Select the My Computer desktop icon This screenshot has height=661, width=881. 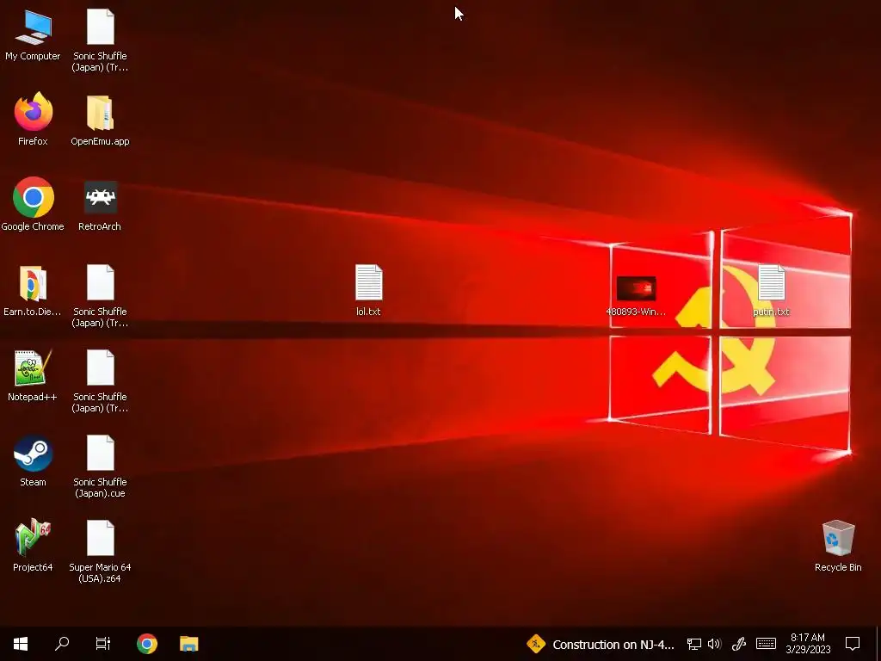click(x=33, y=34)
